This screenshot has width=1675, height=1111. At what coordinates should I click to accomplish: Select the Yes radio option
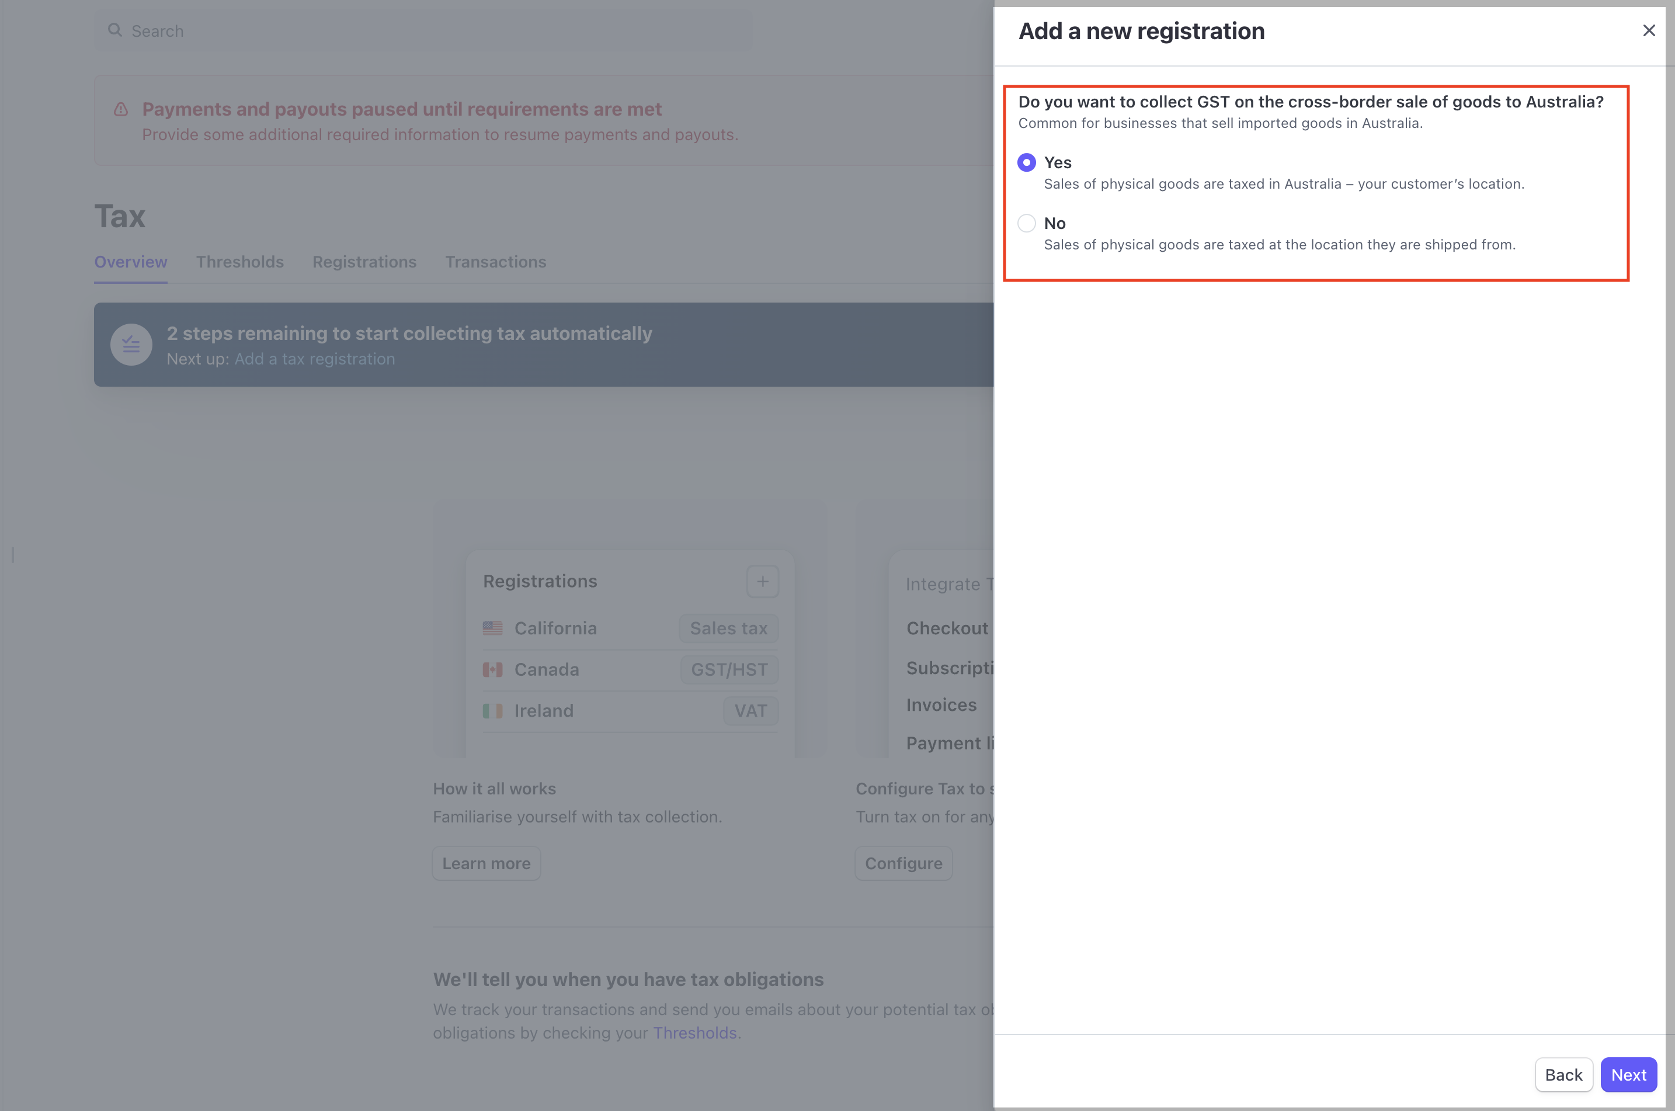1026,162
